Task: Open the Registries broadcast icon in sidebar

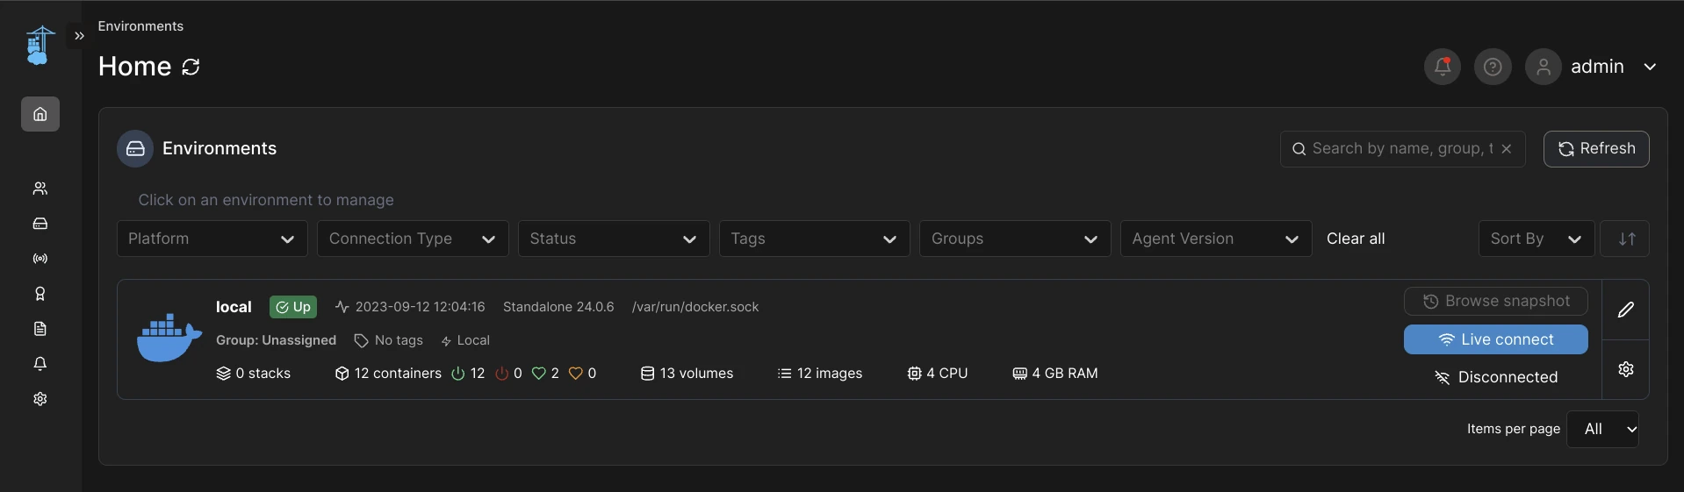Action: (x=40, y=259)
